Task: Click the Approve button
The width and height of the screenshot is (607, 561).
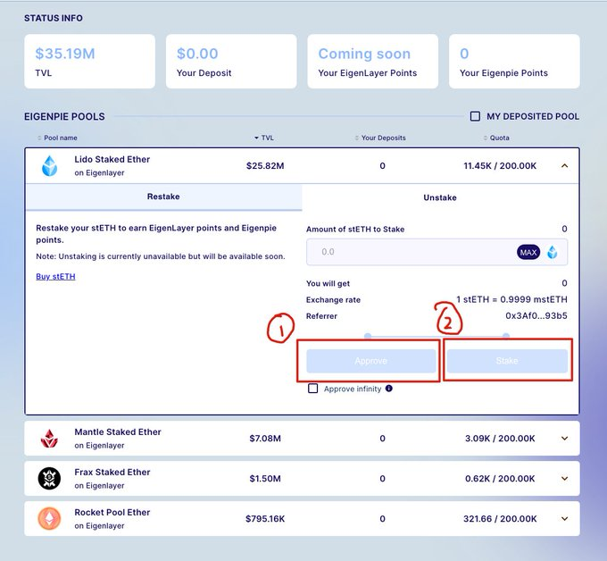Action: (370, 361)
